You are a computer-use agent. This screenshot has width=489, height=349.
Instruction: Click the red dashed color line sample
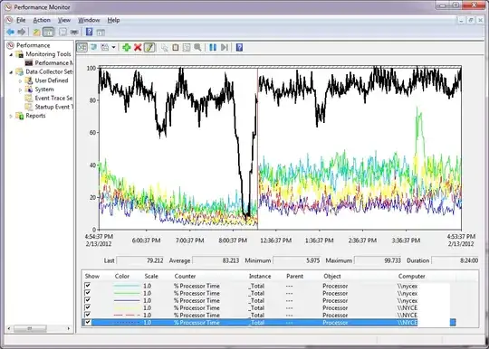coord(127,315)
